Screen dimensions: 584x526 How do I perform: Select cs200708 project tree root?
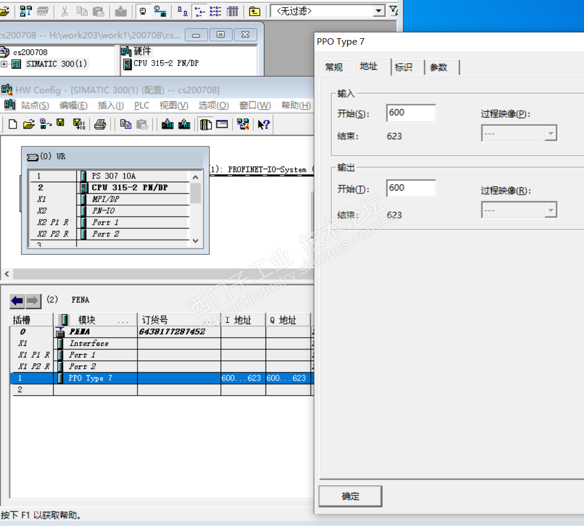24,52
